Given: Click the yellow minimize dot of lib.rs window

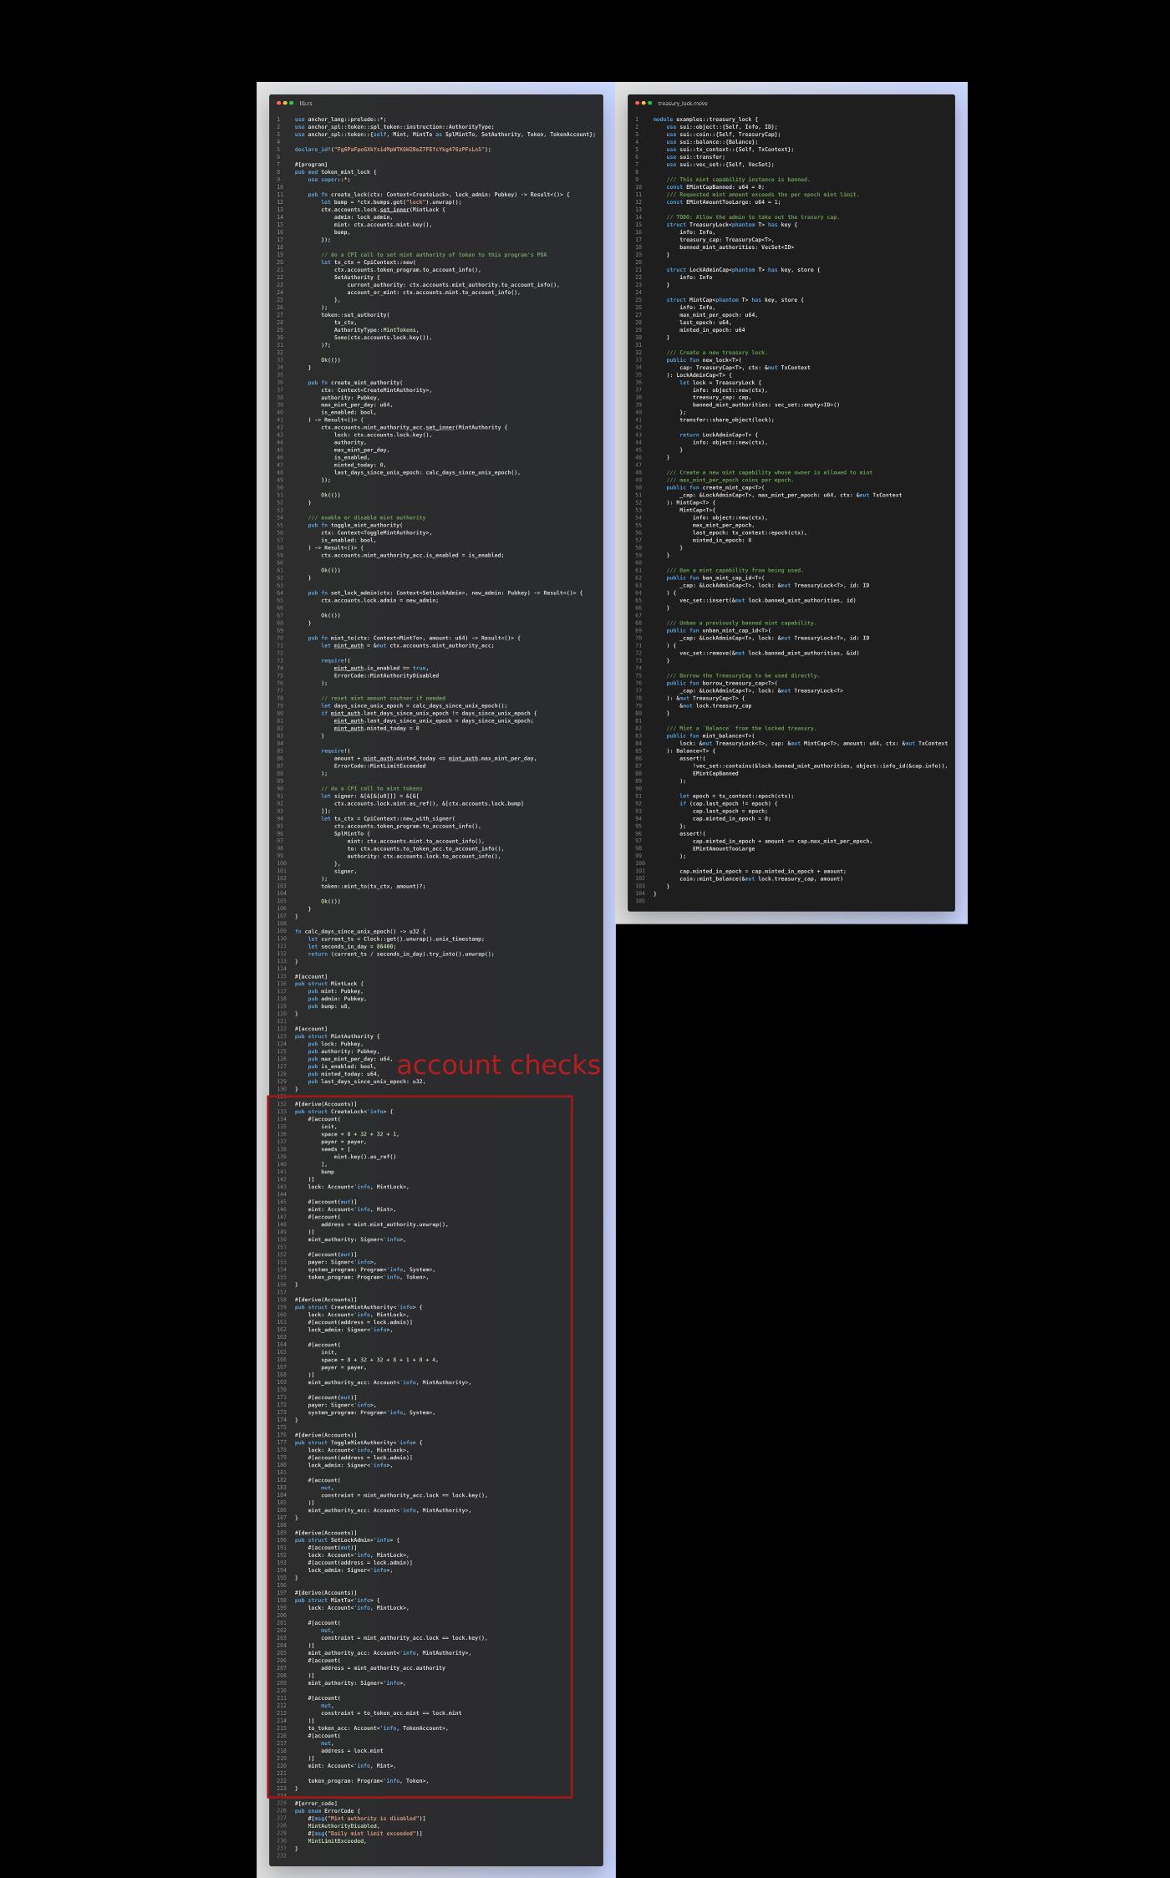Looking at the screenshot, I should (x=285, y=103).
